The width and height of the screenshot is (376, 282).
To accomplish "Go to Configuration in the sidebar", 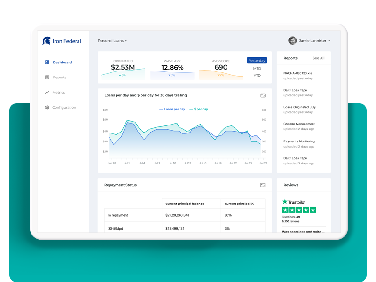I will pyautogui.click(x=64, y=107).
